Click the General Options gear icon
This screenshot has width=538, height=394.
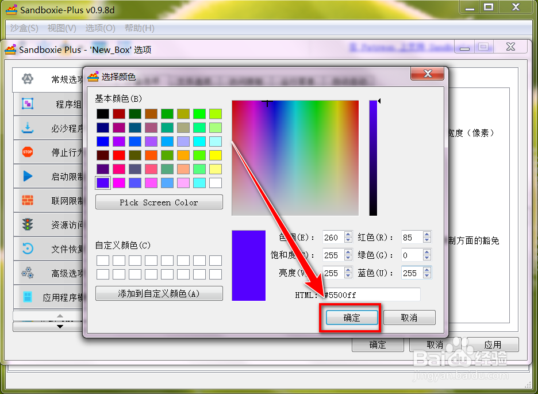click(28, 79)
